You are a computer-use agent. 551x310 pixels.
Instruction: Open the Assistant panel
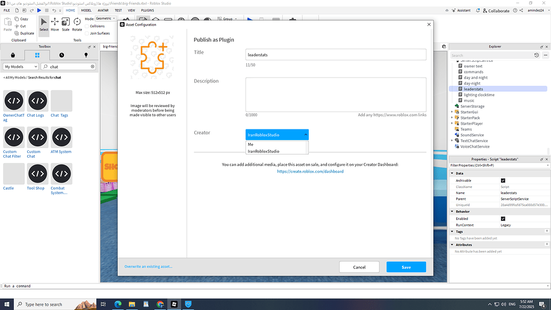coord(461,11)
